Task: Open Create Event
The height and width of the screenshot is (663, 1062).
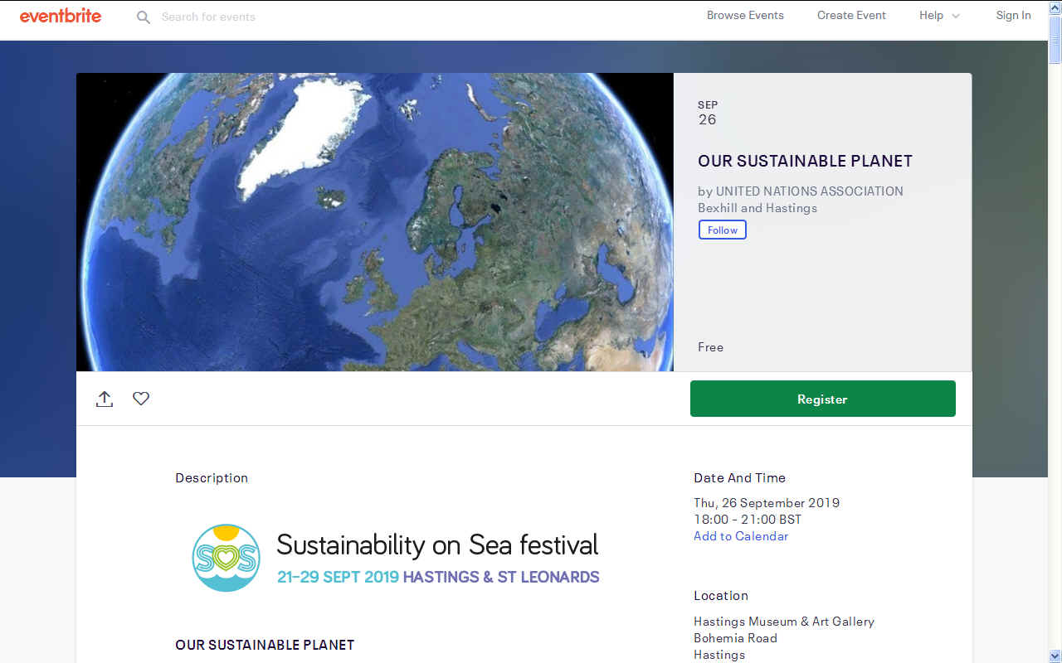Action: [x=851, y=15]
